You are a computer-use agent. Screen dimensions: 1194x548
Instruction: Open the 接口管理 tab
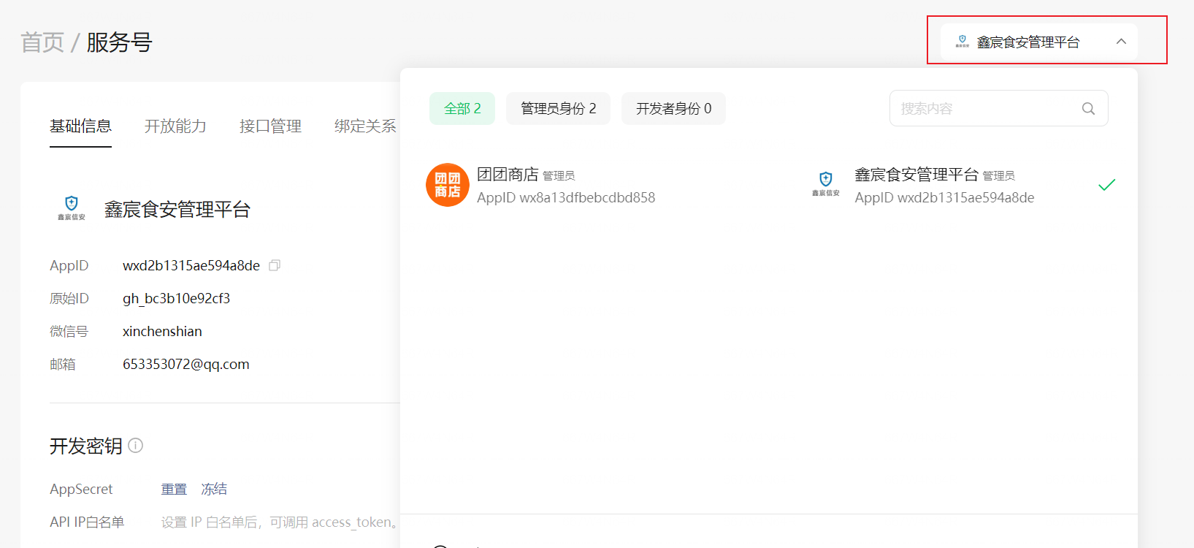coord(270,126)
